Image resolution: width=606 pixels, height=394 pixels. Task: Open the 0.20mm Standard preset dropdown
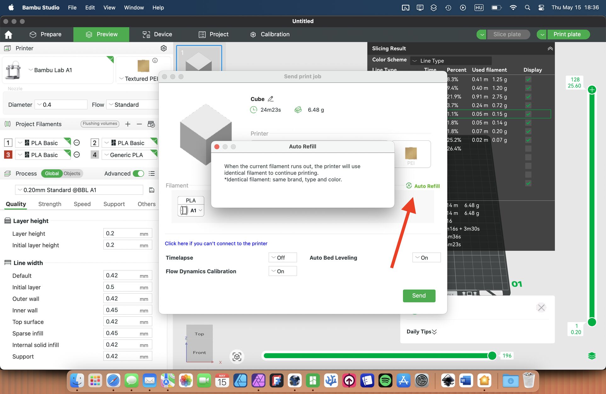click(x=79, y=190)
